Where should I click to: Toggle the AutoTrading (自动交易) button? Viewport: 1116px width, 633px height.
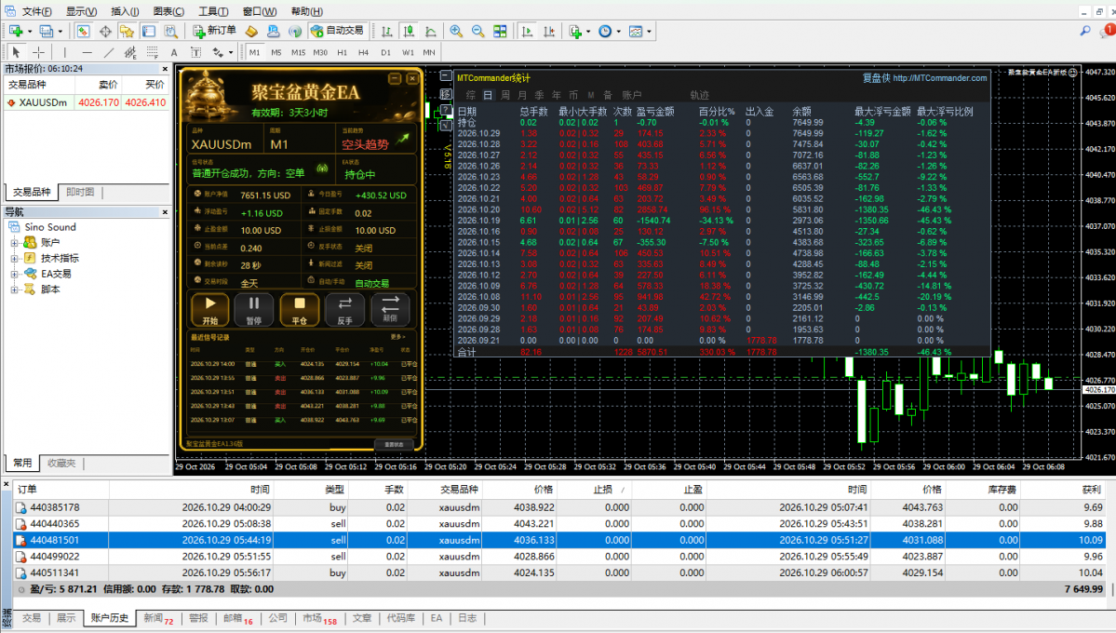(337, 31)
